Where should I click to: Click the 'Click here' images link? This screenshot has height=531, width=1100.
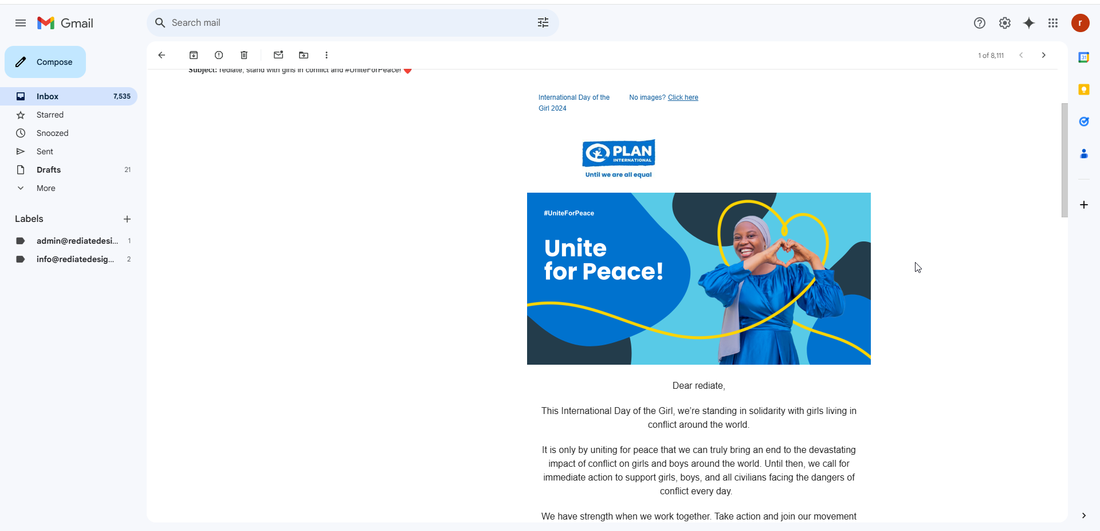click(x=683, y=97)
